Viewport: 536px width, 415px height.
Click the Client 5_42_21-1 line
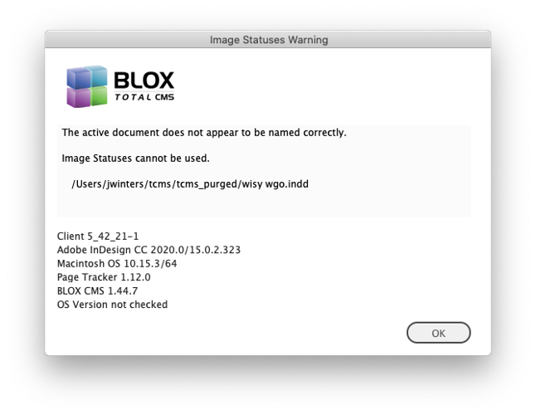[98, 237]
